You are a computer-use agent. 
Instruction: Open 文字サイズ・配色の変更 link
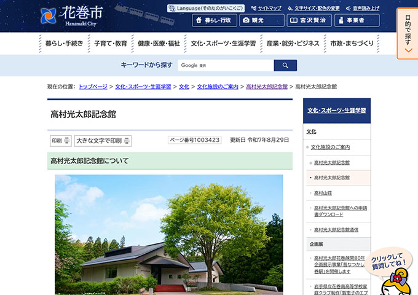coord(313,8)
